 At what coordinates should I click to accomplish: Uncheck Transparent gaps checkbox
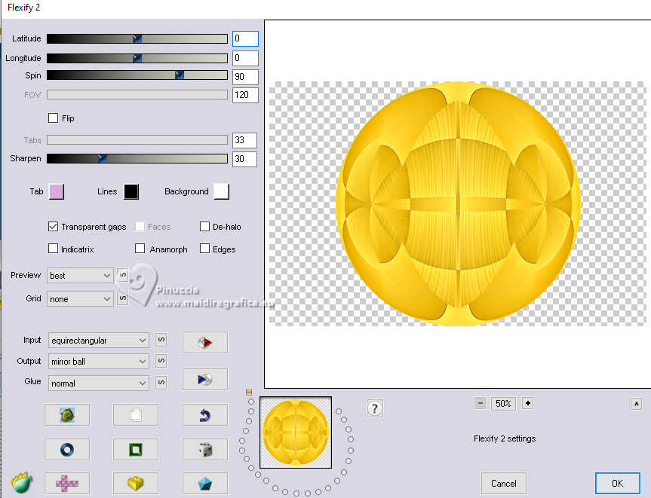coord(53,227)
